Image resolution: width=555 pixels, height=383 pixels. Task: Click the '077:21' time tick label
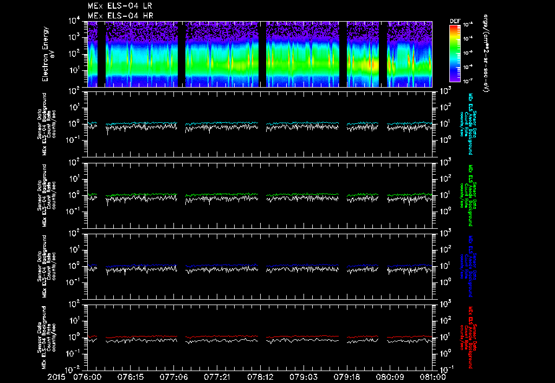tap(217, 377)
